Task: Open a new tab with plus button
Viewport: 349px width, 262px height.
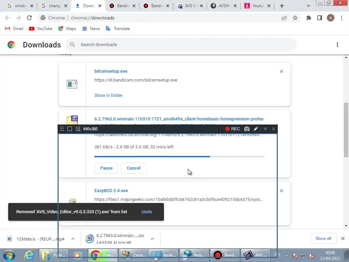Action: [282, 6]
